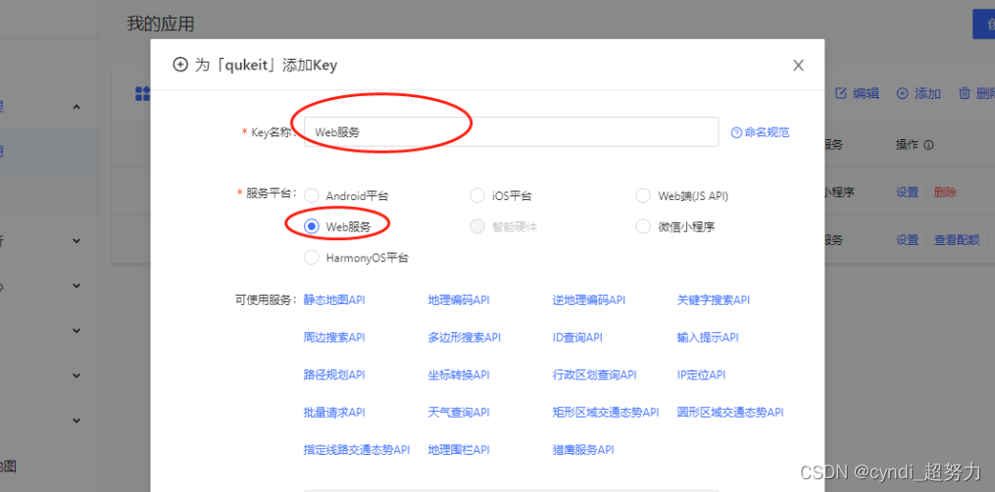Collapse the sidebar section with up chevron
The height and width of the screenshot is (492, 995).
pyautogui.click(x=76, y=107)
